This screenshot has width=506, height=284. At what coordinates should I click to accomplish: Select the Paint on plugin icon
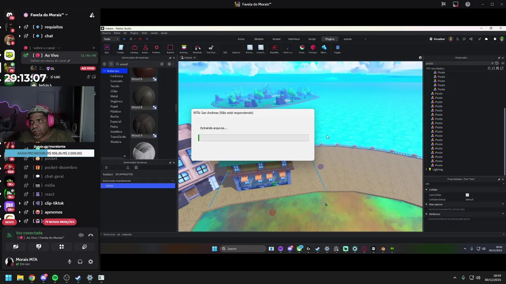tap(288, 48)
